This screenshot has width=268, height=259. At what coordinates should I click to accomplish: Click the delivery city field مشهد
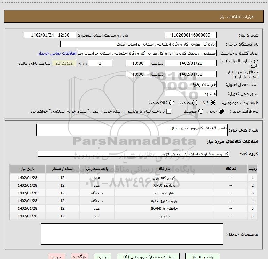pyautogui.click(x=191, y=93)
